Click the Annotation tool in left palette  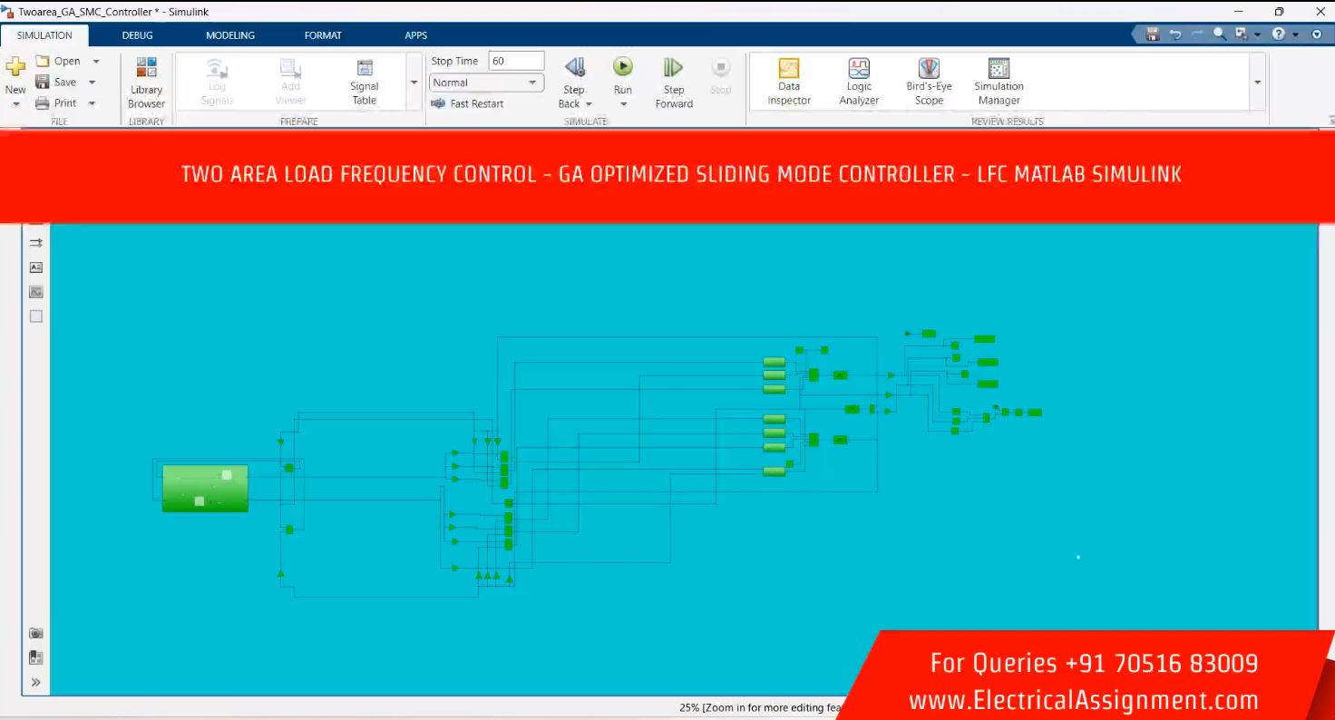click(36, 268)
